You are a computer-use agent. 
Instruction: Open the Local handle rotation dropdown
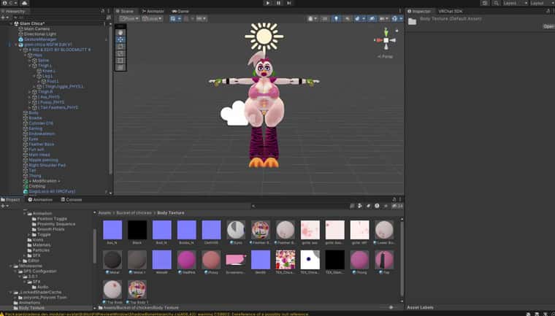pyautogui.click(x=152, y=18)
